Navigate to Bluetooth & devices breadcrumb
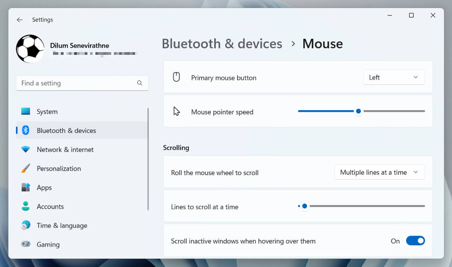 [222, 44]
